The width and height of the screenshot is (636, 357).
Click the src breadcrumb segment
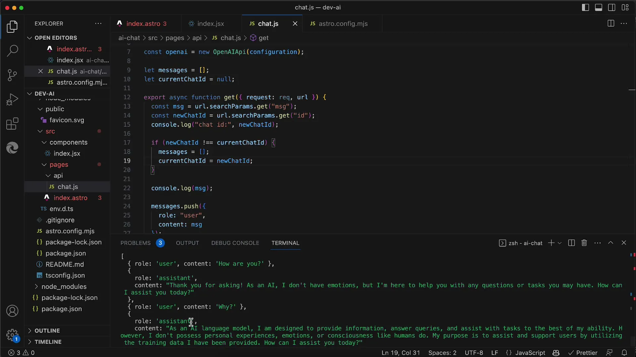point(153,38)
